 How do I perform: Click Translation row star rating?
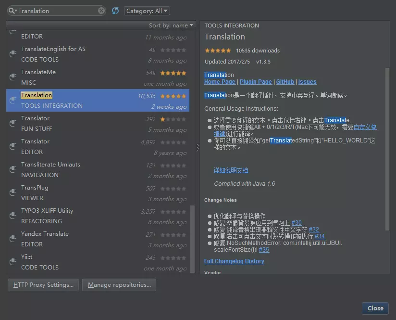(173, 96)
